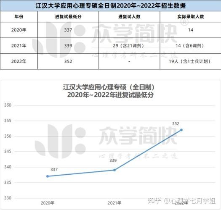221x210 pixels.
Task: Select the chart data point marker for 2021年
Action: pyautogui.click(x=114, y=170)
